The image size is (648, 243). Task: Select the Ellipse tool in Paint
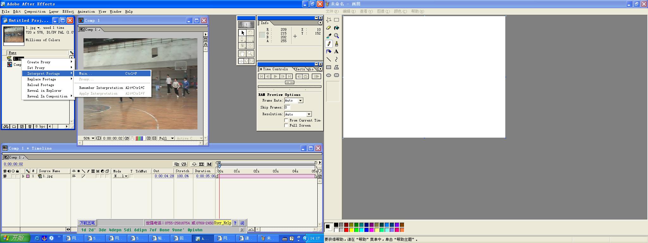329,75
